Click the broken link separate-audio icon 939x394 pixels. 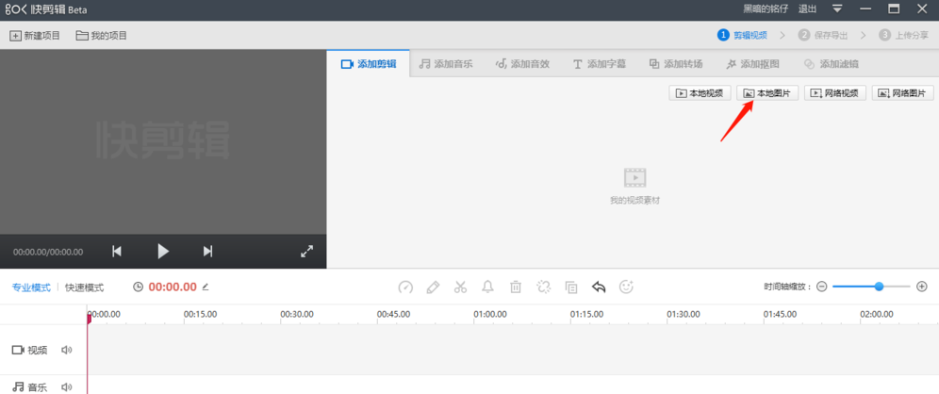(544, 287)
